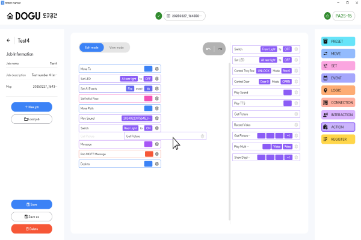The image size is (361, 240).
Task: Click gear on palette Control Door block
Action: pos(296,81)
